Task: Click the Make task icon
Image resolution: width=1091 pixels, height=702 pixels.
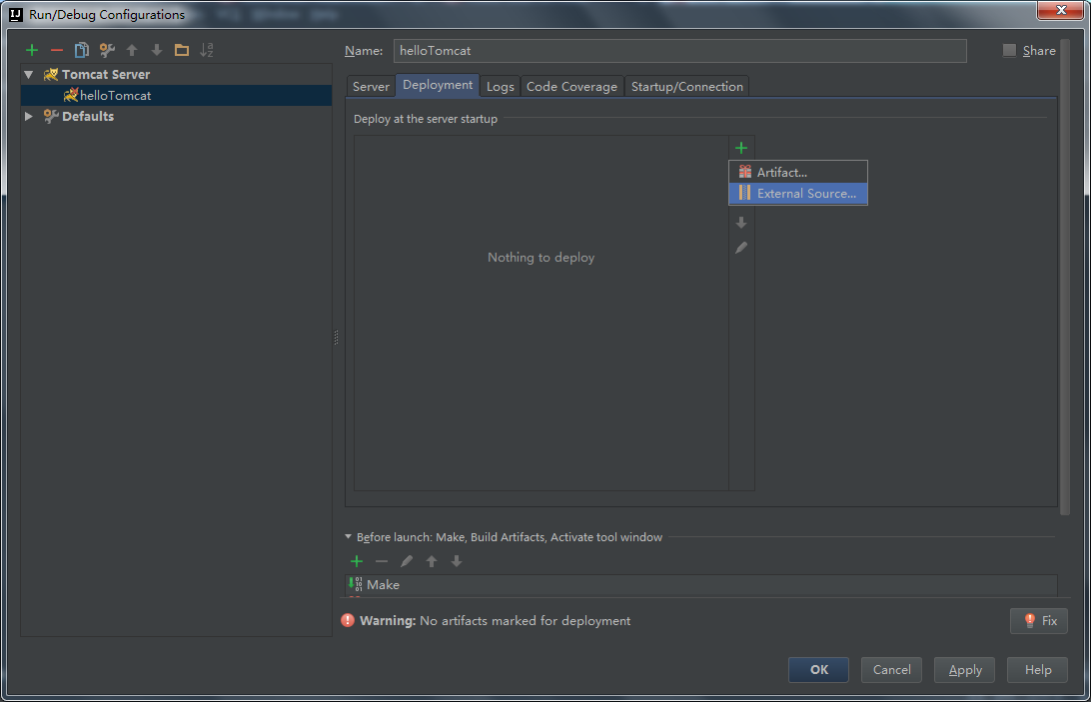Action: point(355,584)
